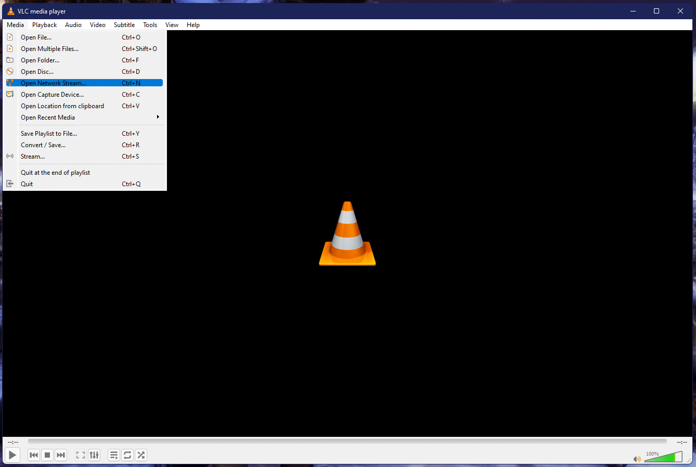The image size is (696, 467).
Task: Toggle fullscreen video mode
Action: 80,455
